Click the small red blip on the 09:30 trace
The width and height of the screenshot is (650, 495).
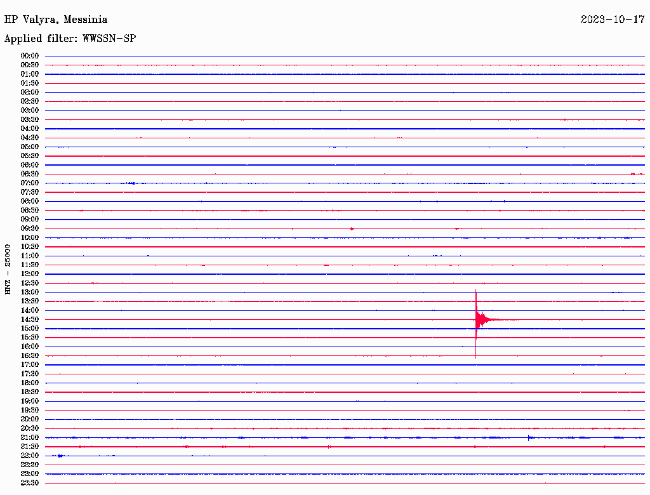[352, 229]
